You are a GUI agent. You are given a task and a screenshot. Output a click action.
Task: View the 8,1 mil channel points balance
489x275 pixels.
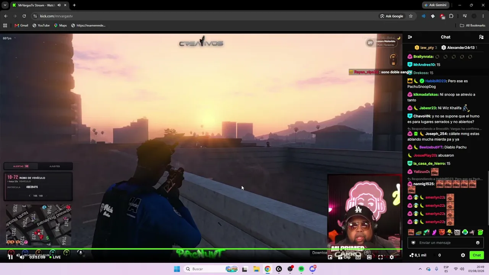coord(418,255)
